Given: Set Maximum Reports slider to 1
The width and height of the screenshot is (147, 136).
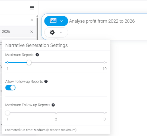Looking at the screenshot, I should point(8,62).
